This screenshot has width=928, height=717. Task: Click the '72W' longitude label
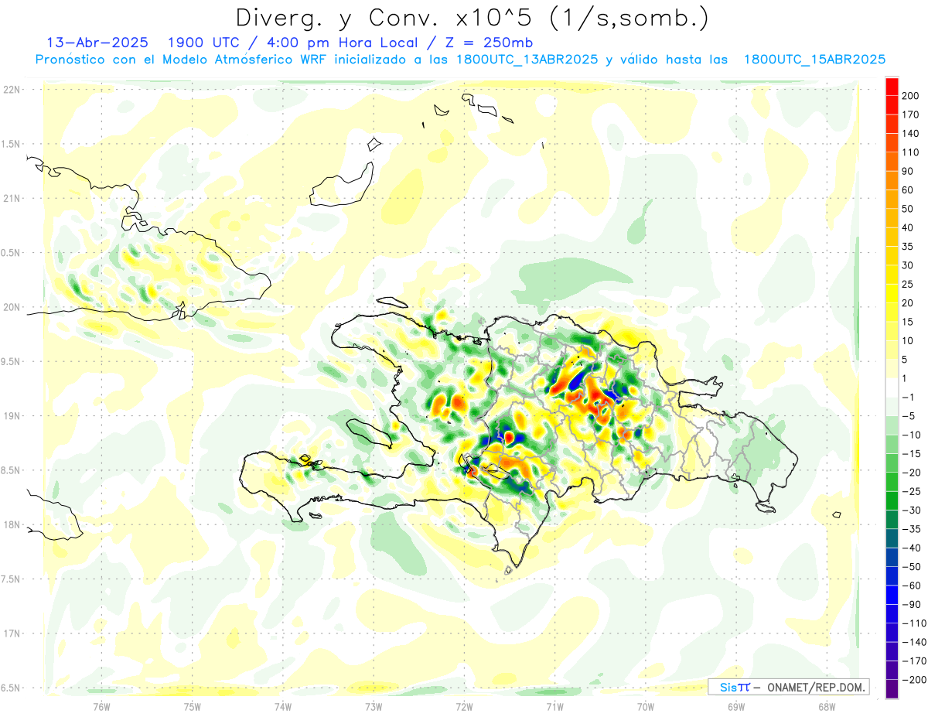click(465, 705)
